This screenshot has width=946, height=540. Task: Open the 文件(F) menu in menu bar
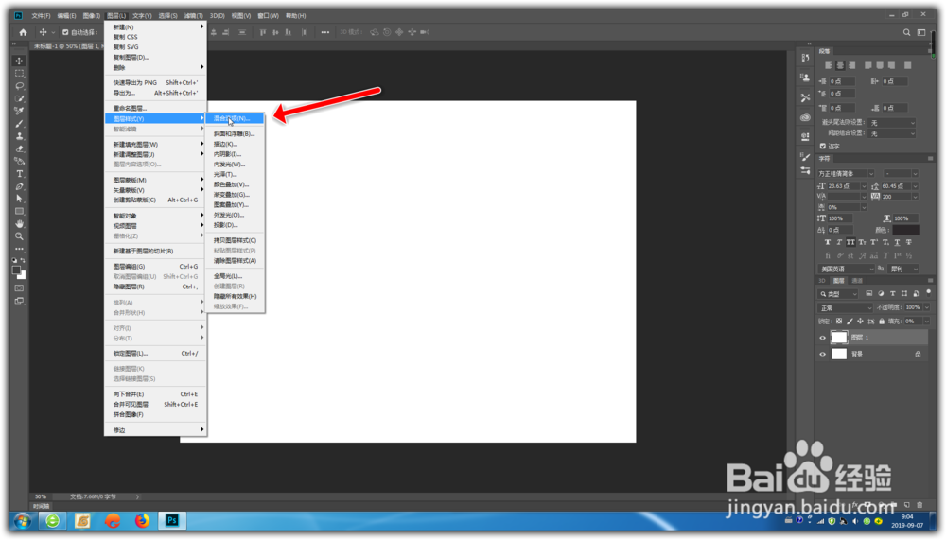click(x=41, y=16)
